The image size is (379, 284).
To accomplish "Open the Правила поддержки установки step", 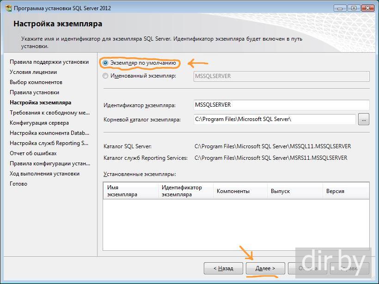I will (x=49, y=62).
